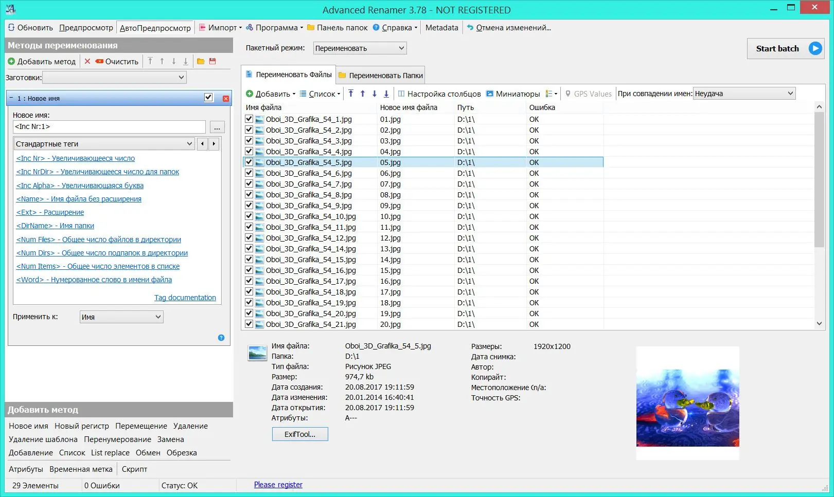Click Please register link
Screen dimensions: 834x497
(x=278, y=485)
